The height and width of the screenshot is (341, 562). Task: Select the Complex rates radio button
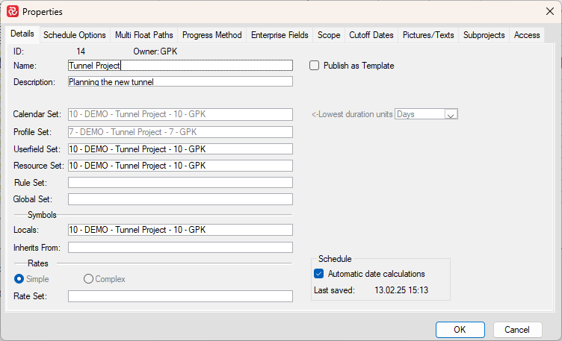pyautogui.click(x=88, y=279)
